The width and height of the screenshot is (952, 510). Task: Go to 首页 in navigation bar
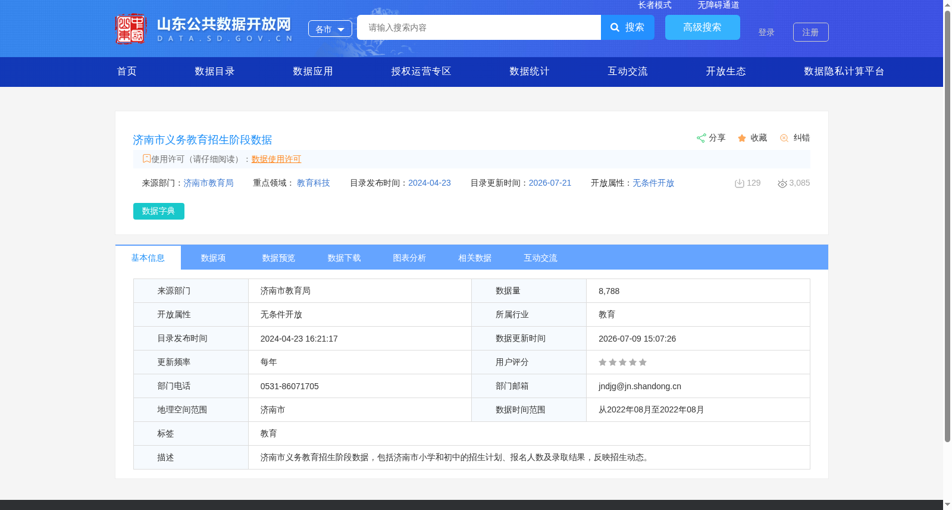coord(127,71)
